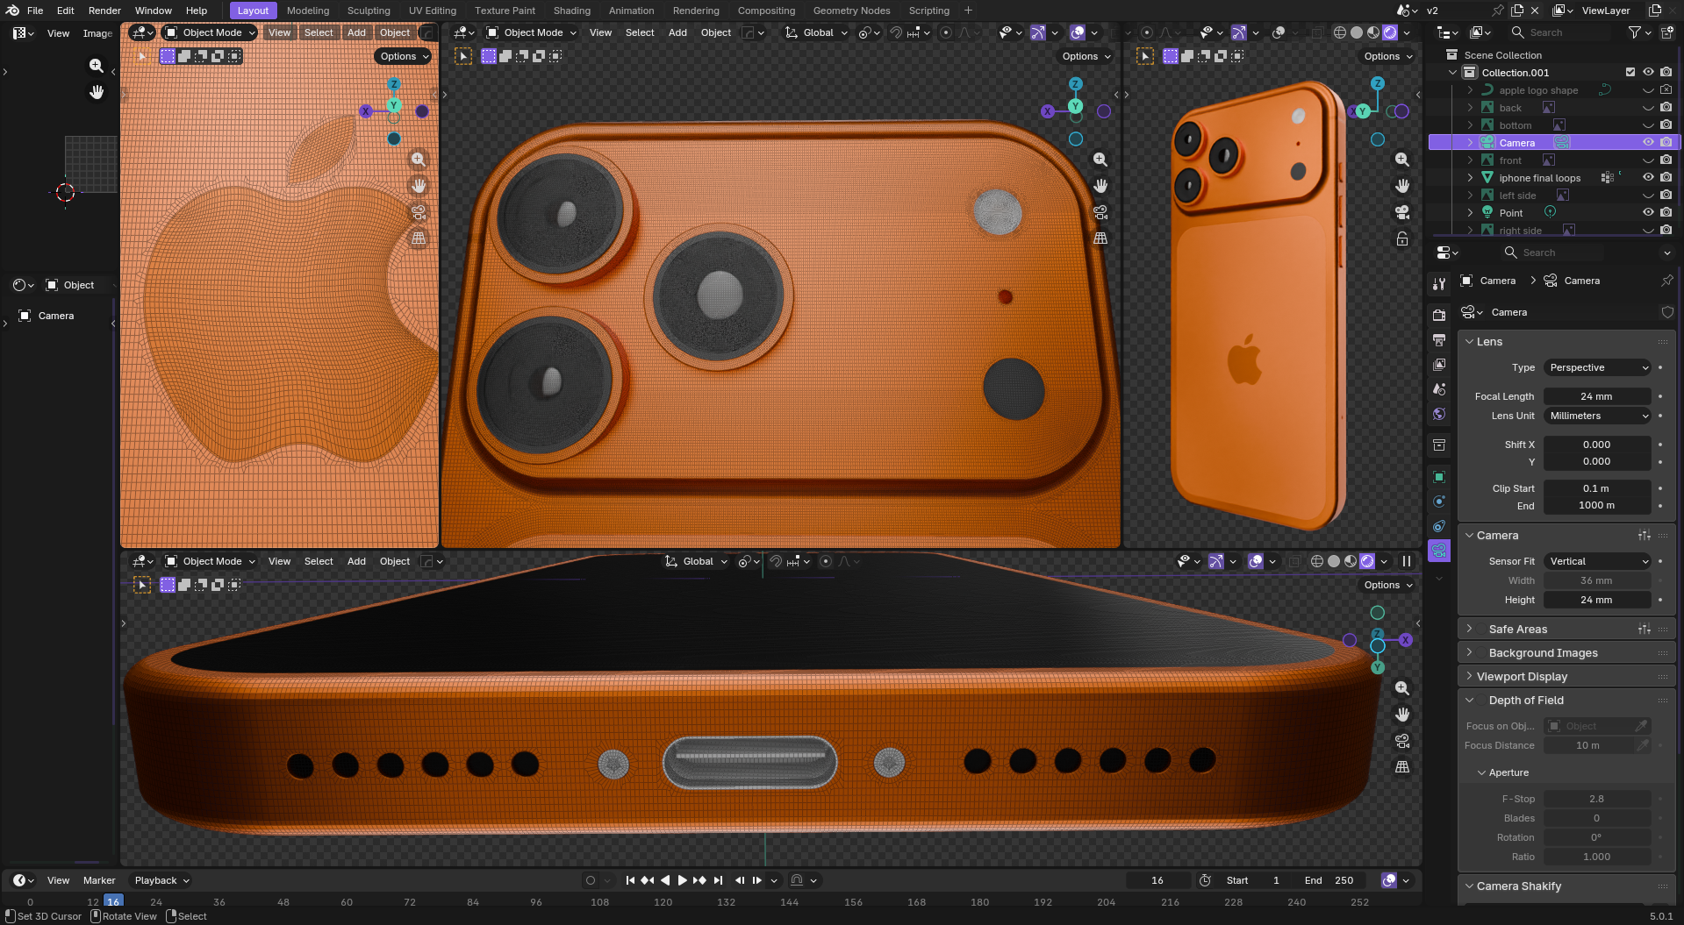Click the current frame 16 field
1684x925 pixels.
[x=1157, y=880]
